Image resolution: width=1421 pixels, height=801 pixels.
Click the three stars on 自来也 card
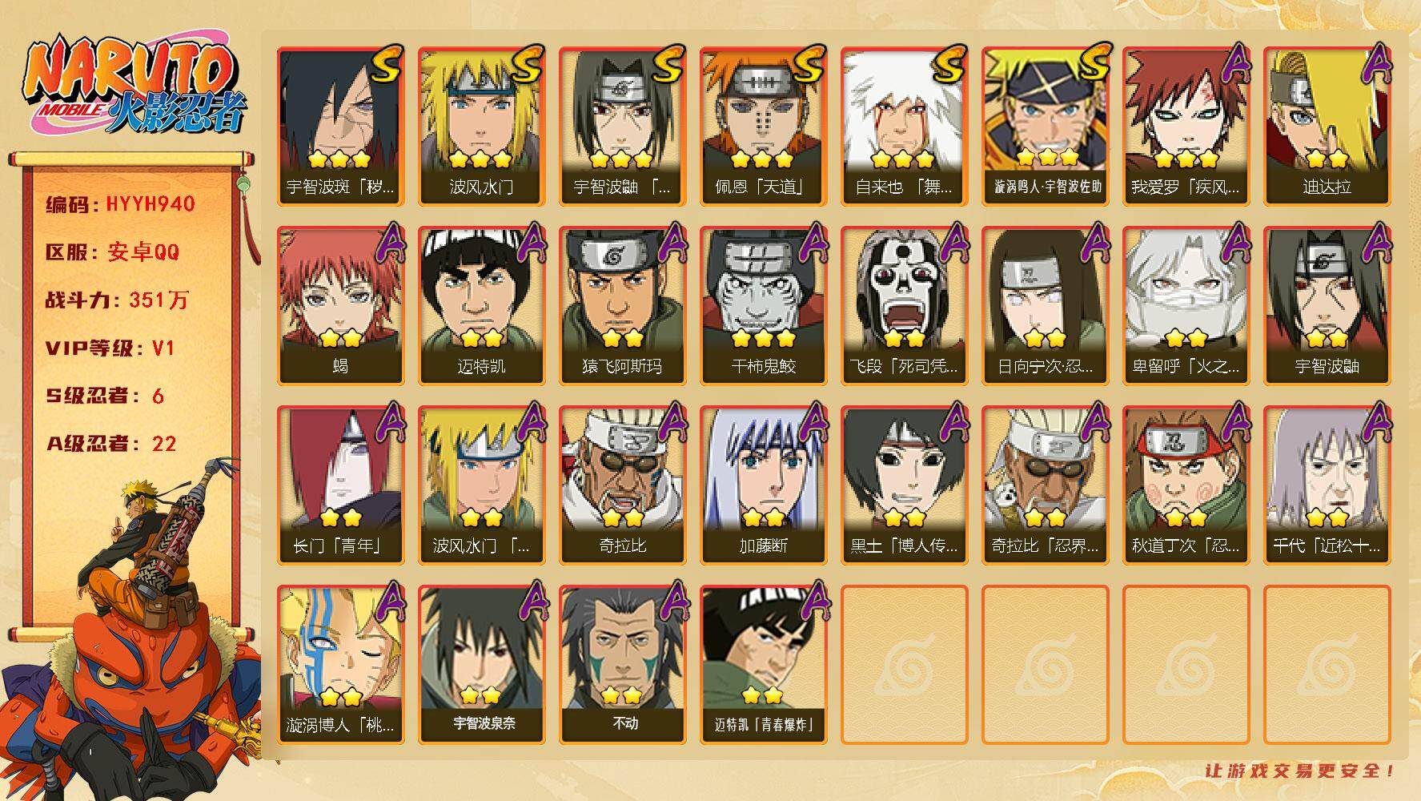pyautogui.click(x=902, y=158)
